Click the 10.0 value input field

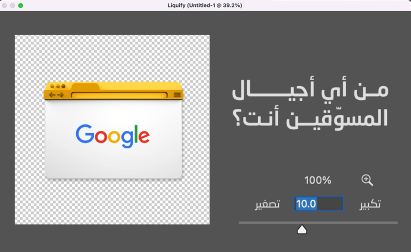(318, 203)
